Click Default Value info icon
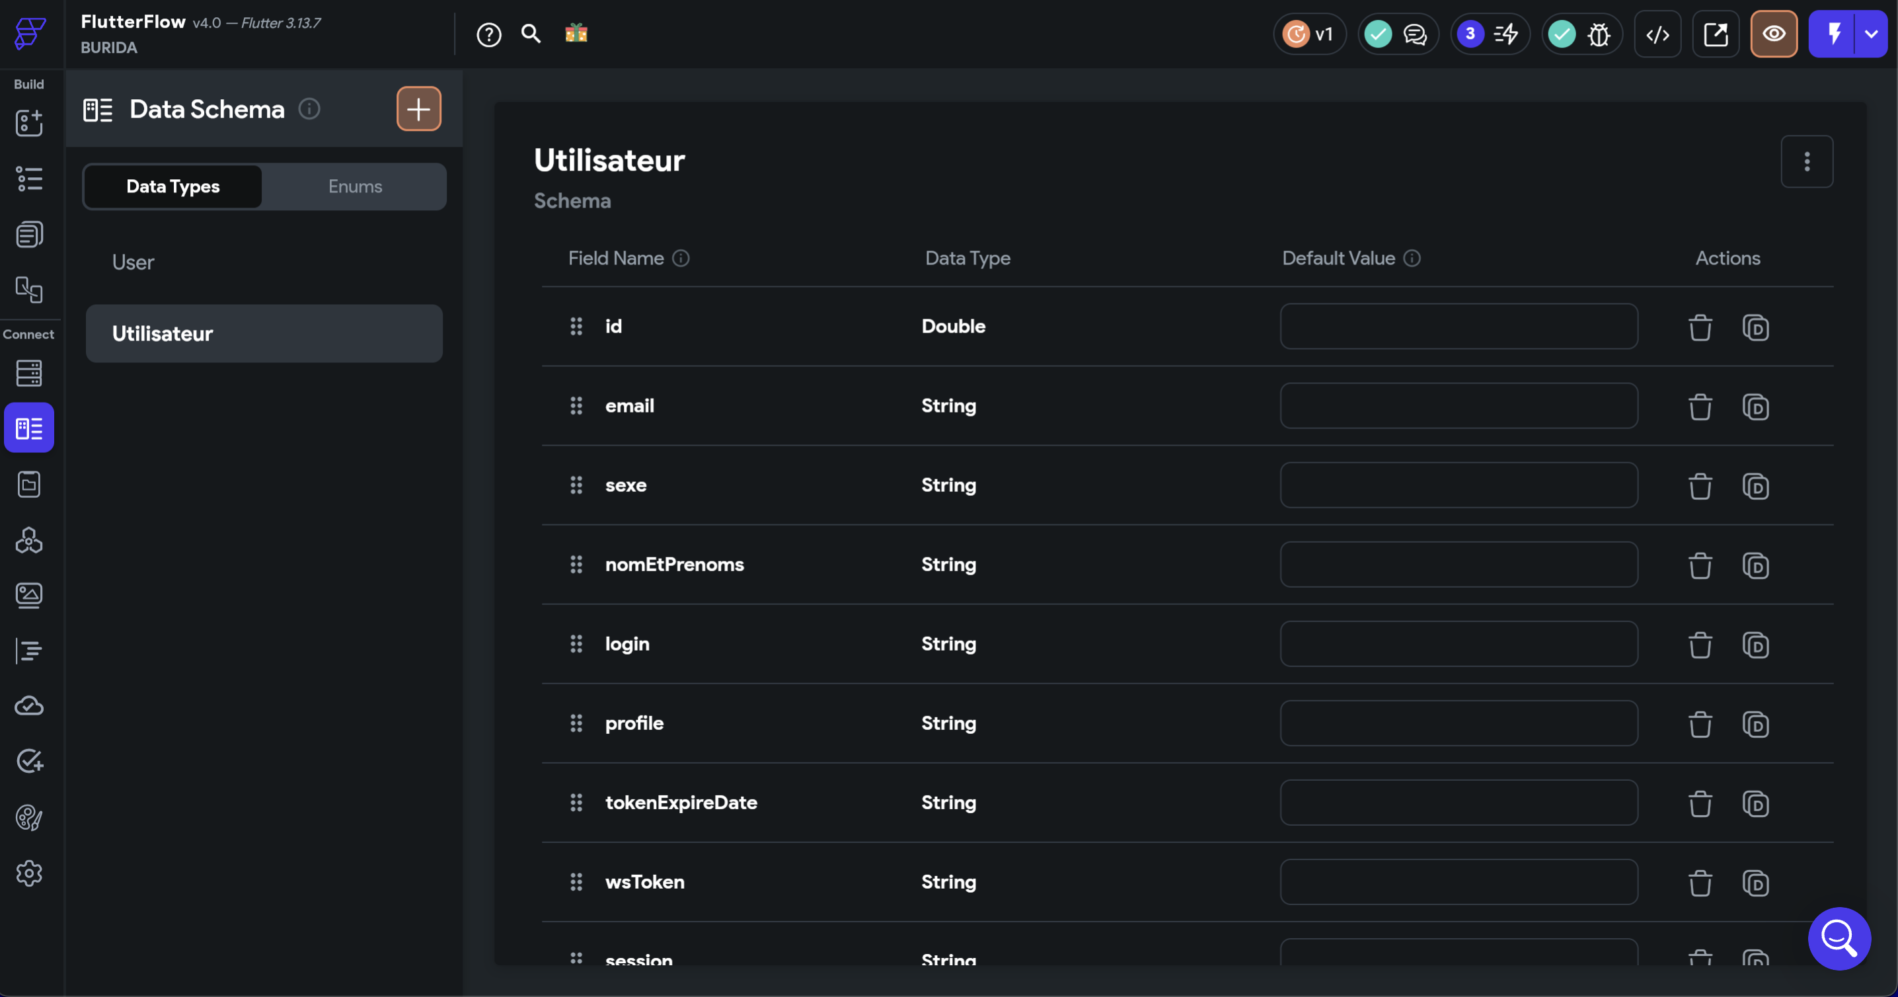 (x=1412, y=258)
